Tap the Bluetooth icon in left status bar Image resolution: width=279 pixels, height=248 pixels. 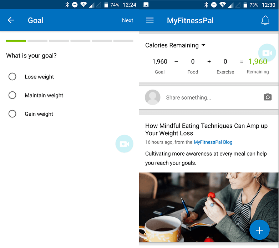67,5
